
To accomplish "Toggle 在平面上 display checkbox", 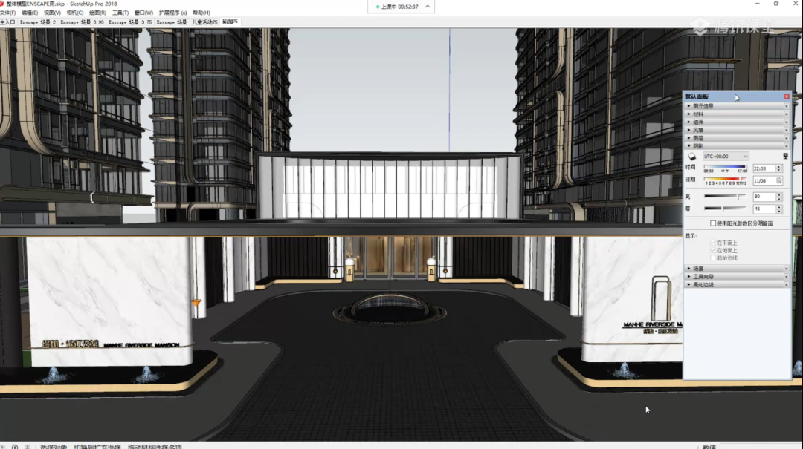I will tap(713, 243).
